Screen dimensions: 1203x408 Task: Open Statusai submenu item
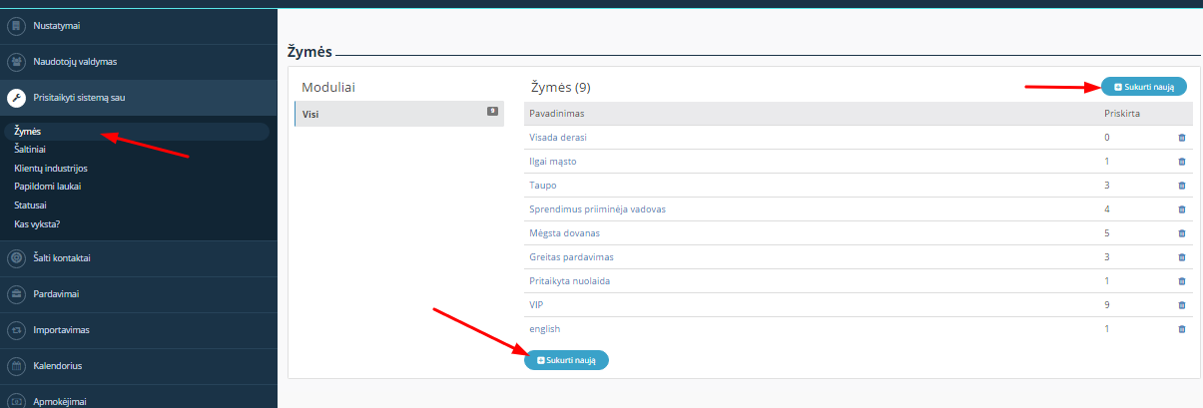[30, 204]
